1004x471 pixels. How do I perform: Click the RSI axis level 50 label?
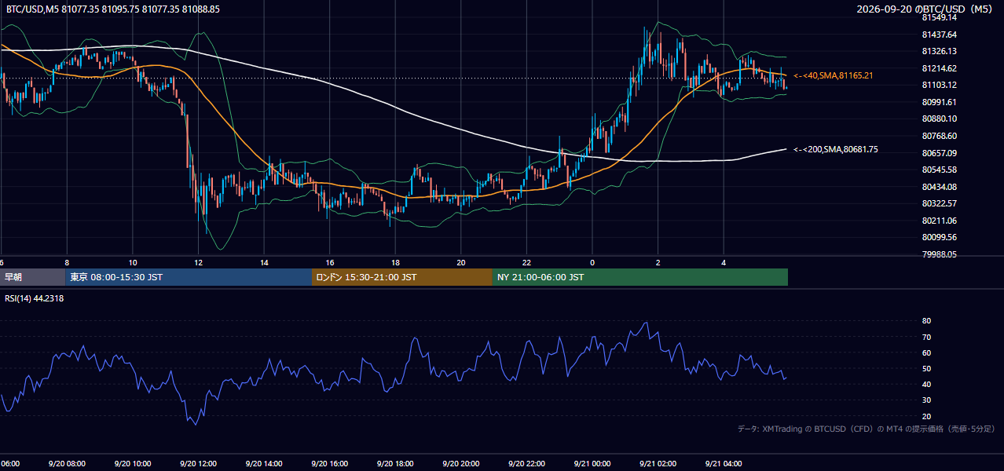pos(926,368)
